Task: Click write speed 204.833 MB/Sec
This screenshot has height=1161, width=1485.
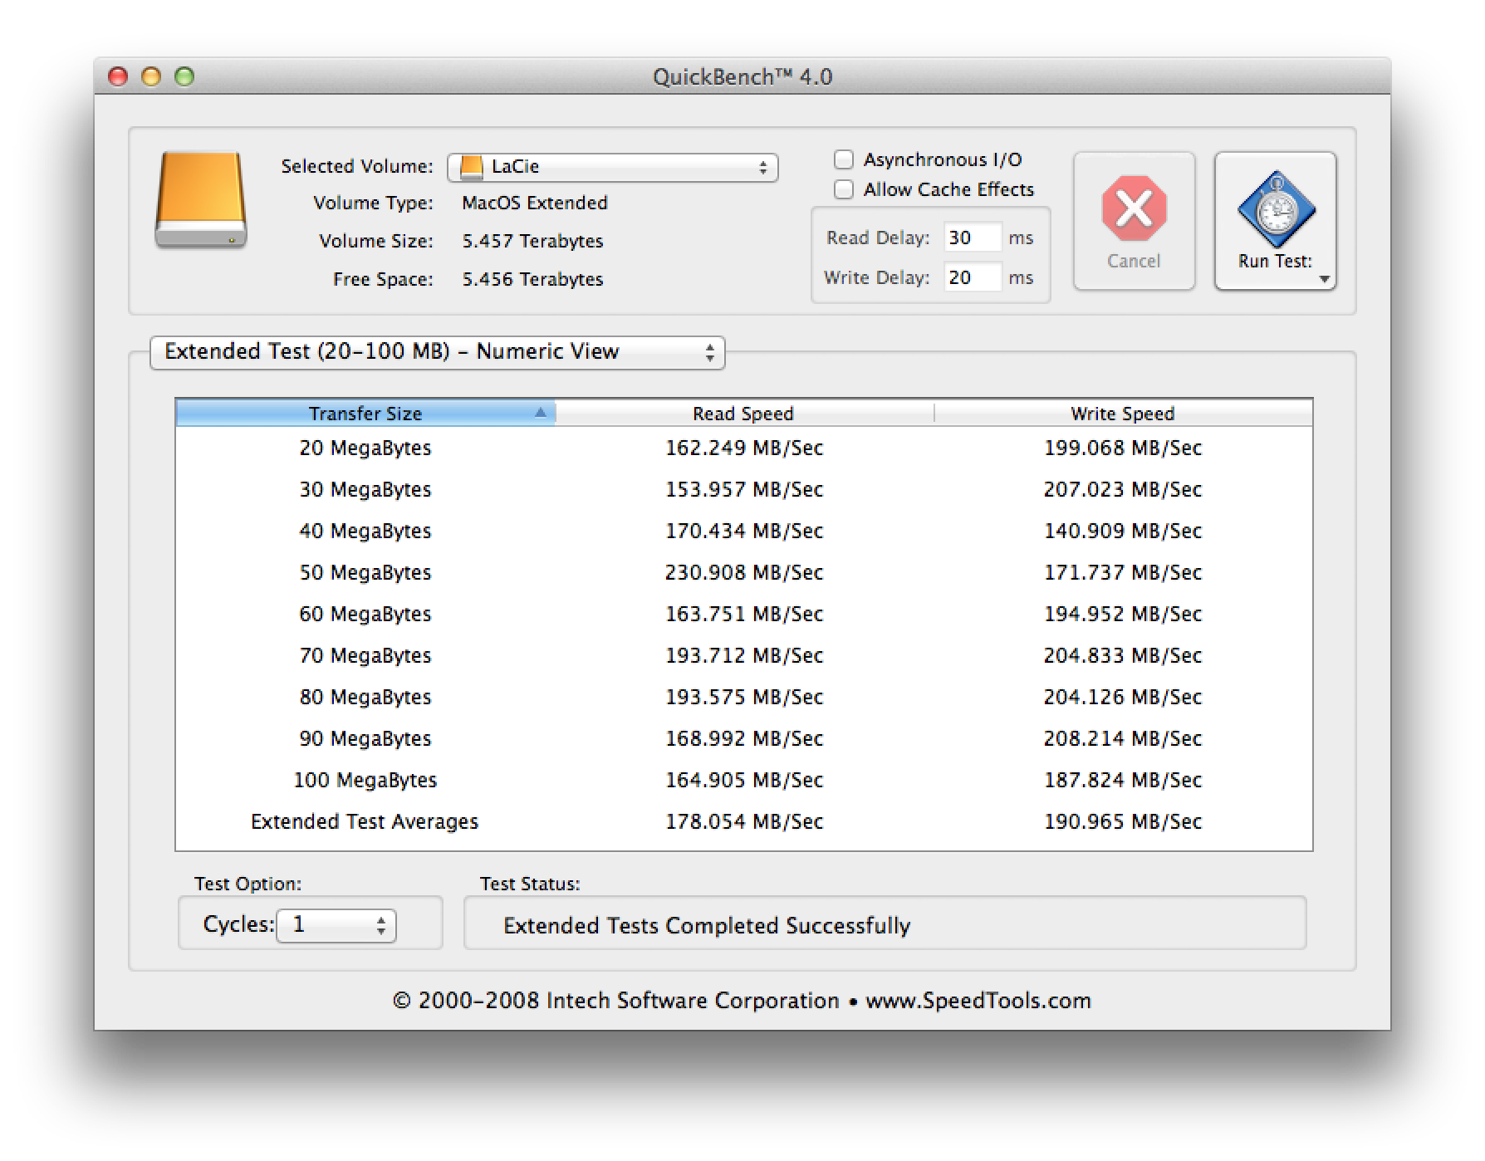Action: click(1123, 655)
